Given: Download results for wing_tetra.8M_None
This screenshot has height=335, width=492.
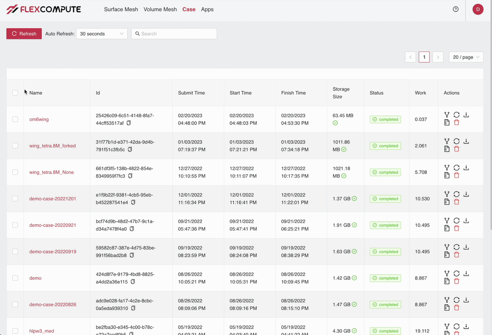Looking at the screenshot, I should pos(466,168).
